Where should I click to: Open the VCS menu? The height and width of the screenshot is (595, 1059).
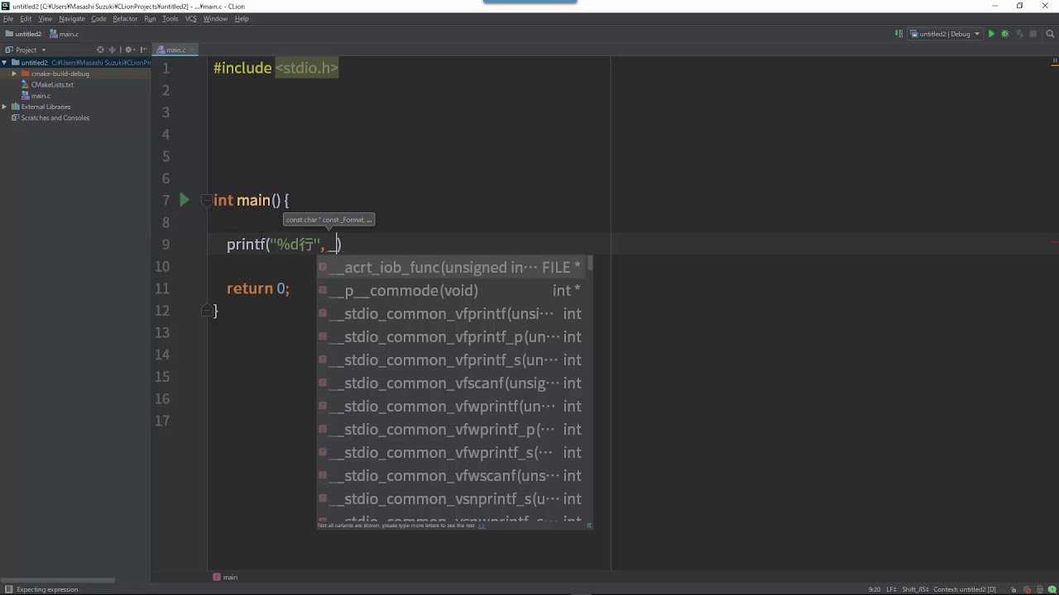191,19
